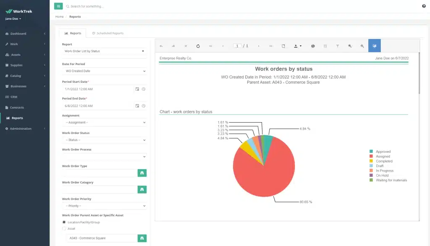The height and width of the screenshot is (246, 430).
Task: Select the Asset radio button
Action: [x=64, y=229]
